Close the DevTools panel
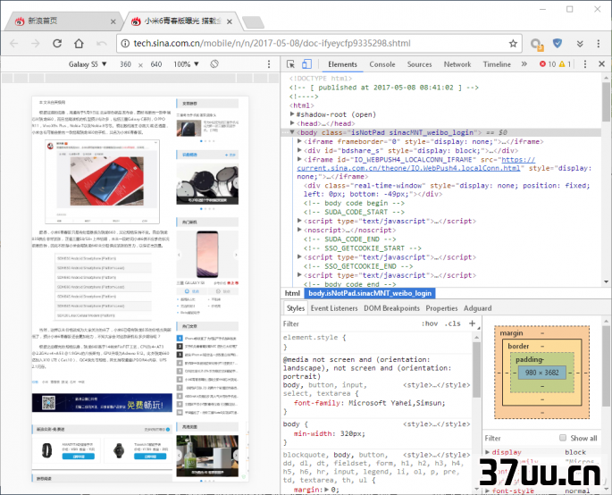The image size is (612, 495). coord(602,64)
